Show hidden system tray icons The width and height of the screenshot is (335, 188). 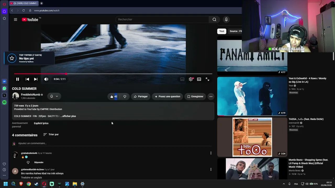284,184
